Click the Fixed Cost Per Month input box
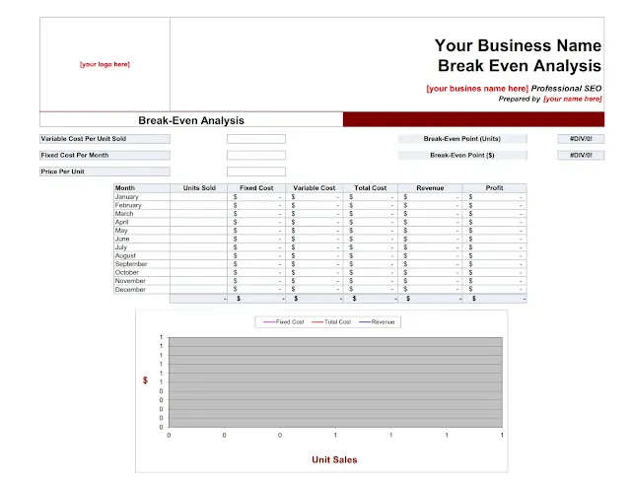Viewport: 631px width, 487px height. click(x=256, y=155)
